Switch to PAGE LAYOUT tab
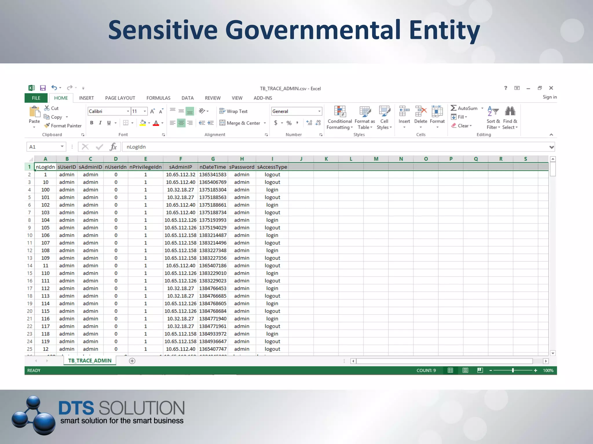This screenshot has height=444, width=593. pos(120,98)
